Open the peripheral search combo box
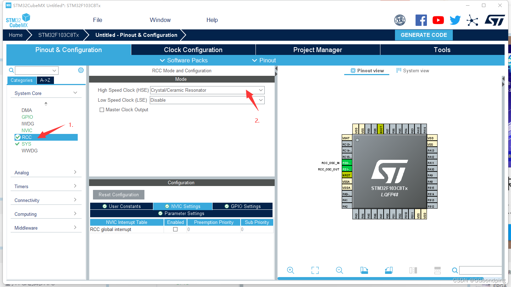The image size is (511, 287). (x=37, y=71)
